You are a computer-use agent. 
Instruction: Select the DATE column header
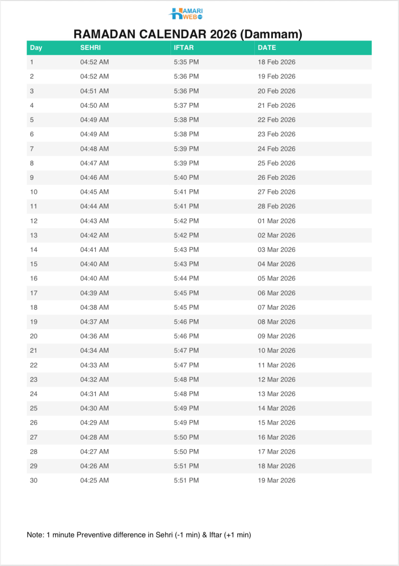click(x=267, y=48)
